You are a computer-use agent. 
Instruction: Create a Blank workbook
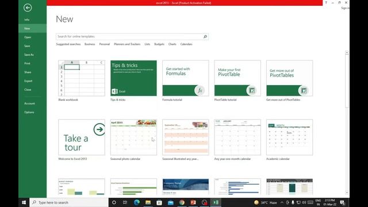pyautogui.click(x=82, y=78)
